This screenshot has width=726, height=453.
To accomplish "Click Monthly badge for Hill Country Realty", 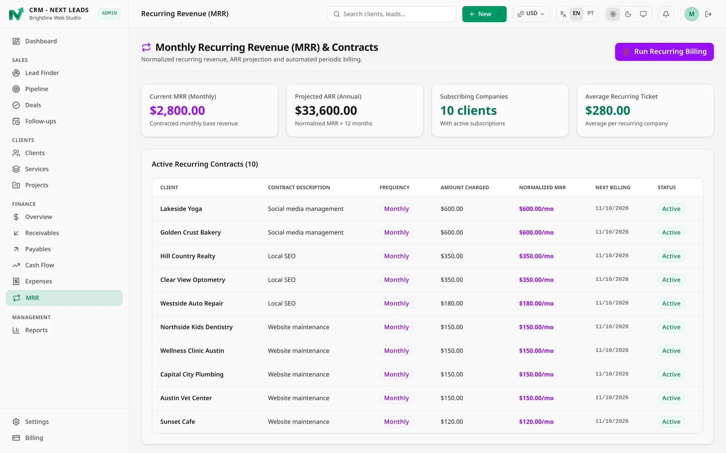I will click(x=396, y=256).
